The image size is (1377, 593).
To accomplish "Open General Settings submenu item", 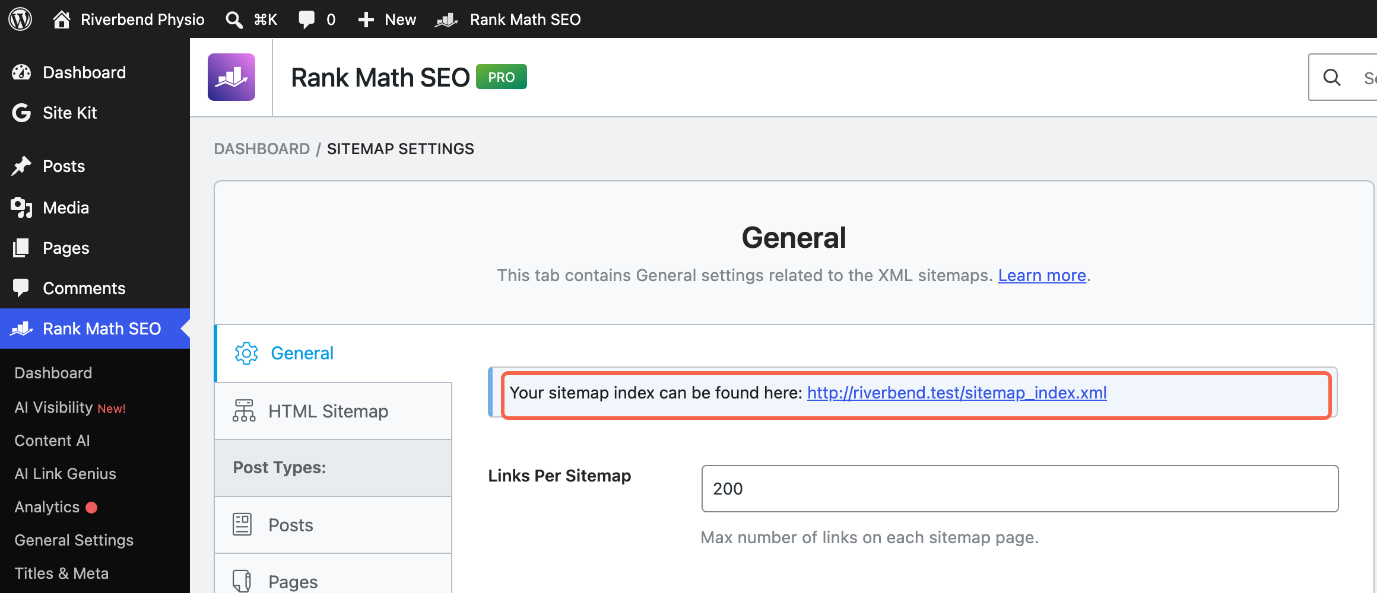I will click(74, 540).
